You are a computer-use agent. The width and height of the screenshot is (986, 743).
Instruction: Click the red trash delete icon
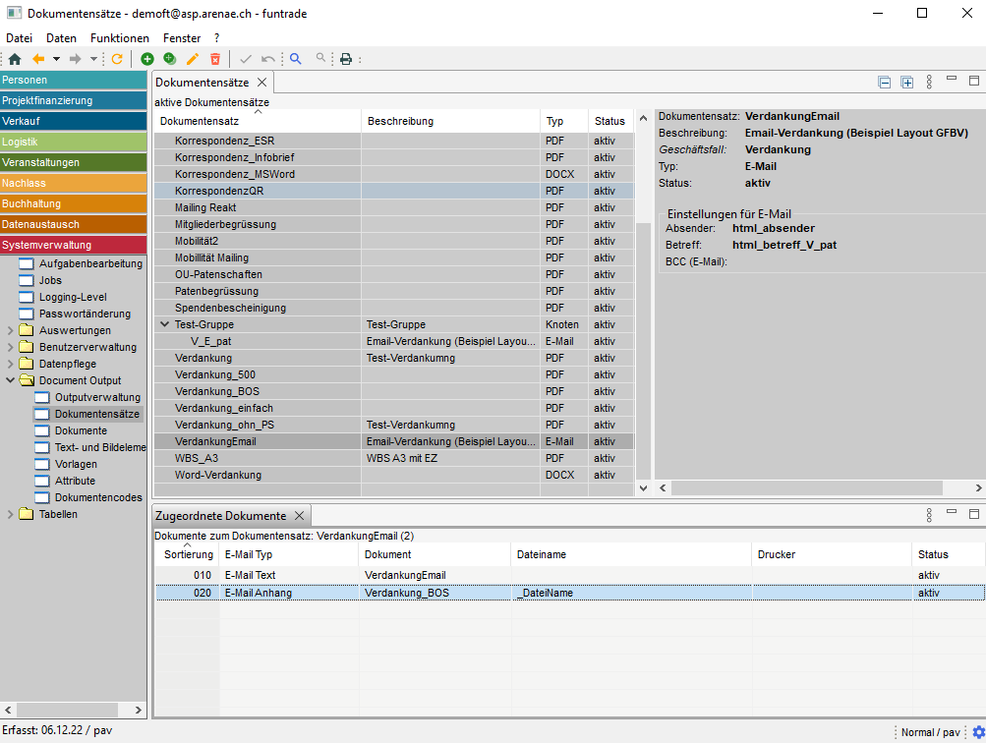point(215,59)
